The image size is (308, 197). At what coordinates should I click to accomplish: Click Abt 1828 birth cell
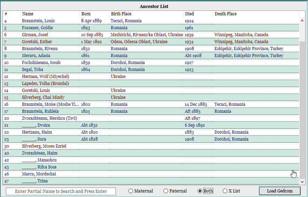pos(89,139)
